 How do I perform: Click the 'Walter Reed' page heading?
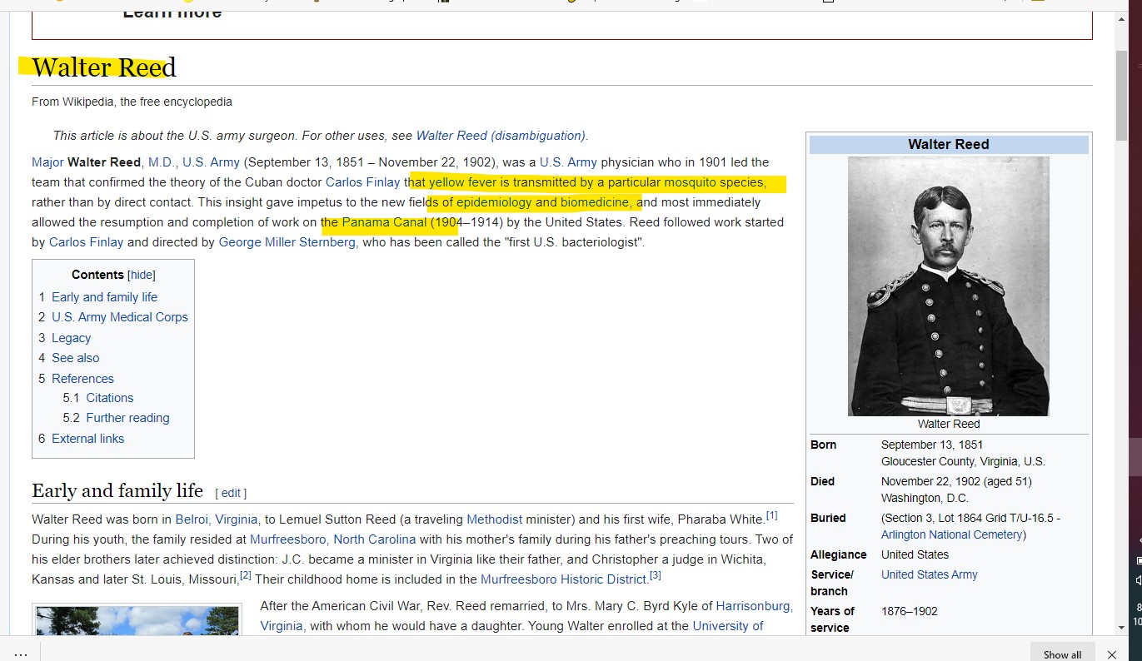click(104, 67)
